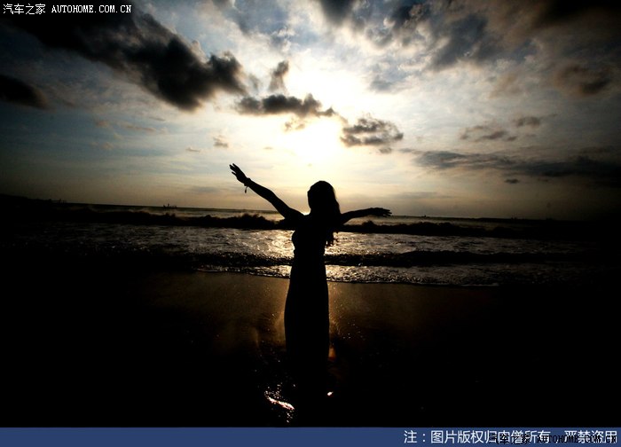
Task: Click the distant ships on the left horizon
Action: click(x=169, y=206)
